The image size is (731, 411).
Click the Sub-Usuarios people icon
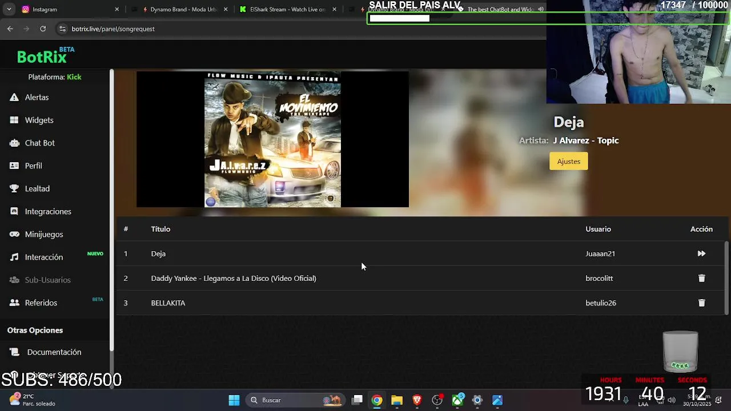point(14,280)
